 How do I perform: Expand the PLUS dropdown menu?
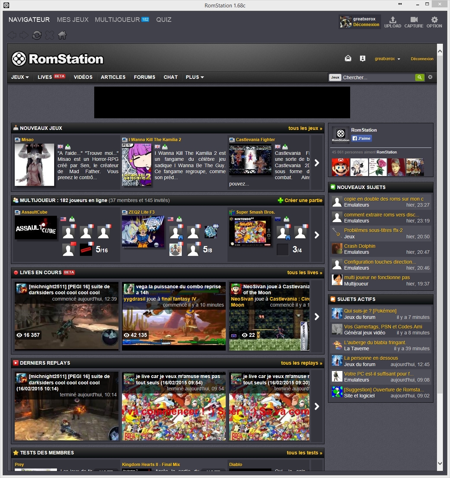[x=195, y=77]
